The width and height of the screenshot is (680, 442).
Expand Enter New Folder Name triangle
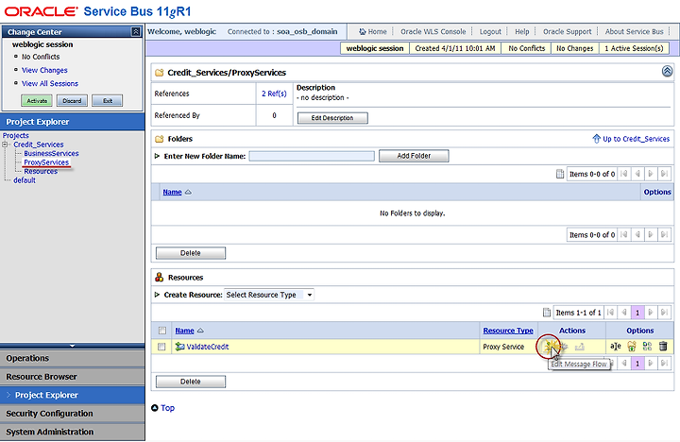157,156
